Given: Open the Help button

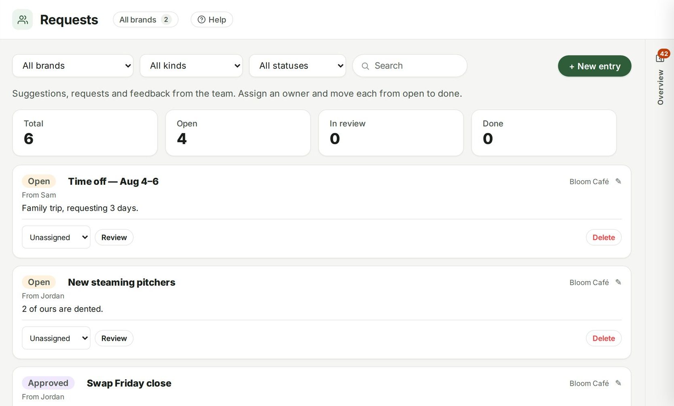Looking at the screenshot, I should pyautogui.click(x=212, y=19).
